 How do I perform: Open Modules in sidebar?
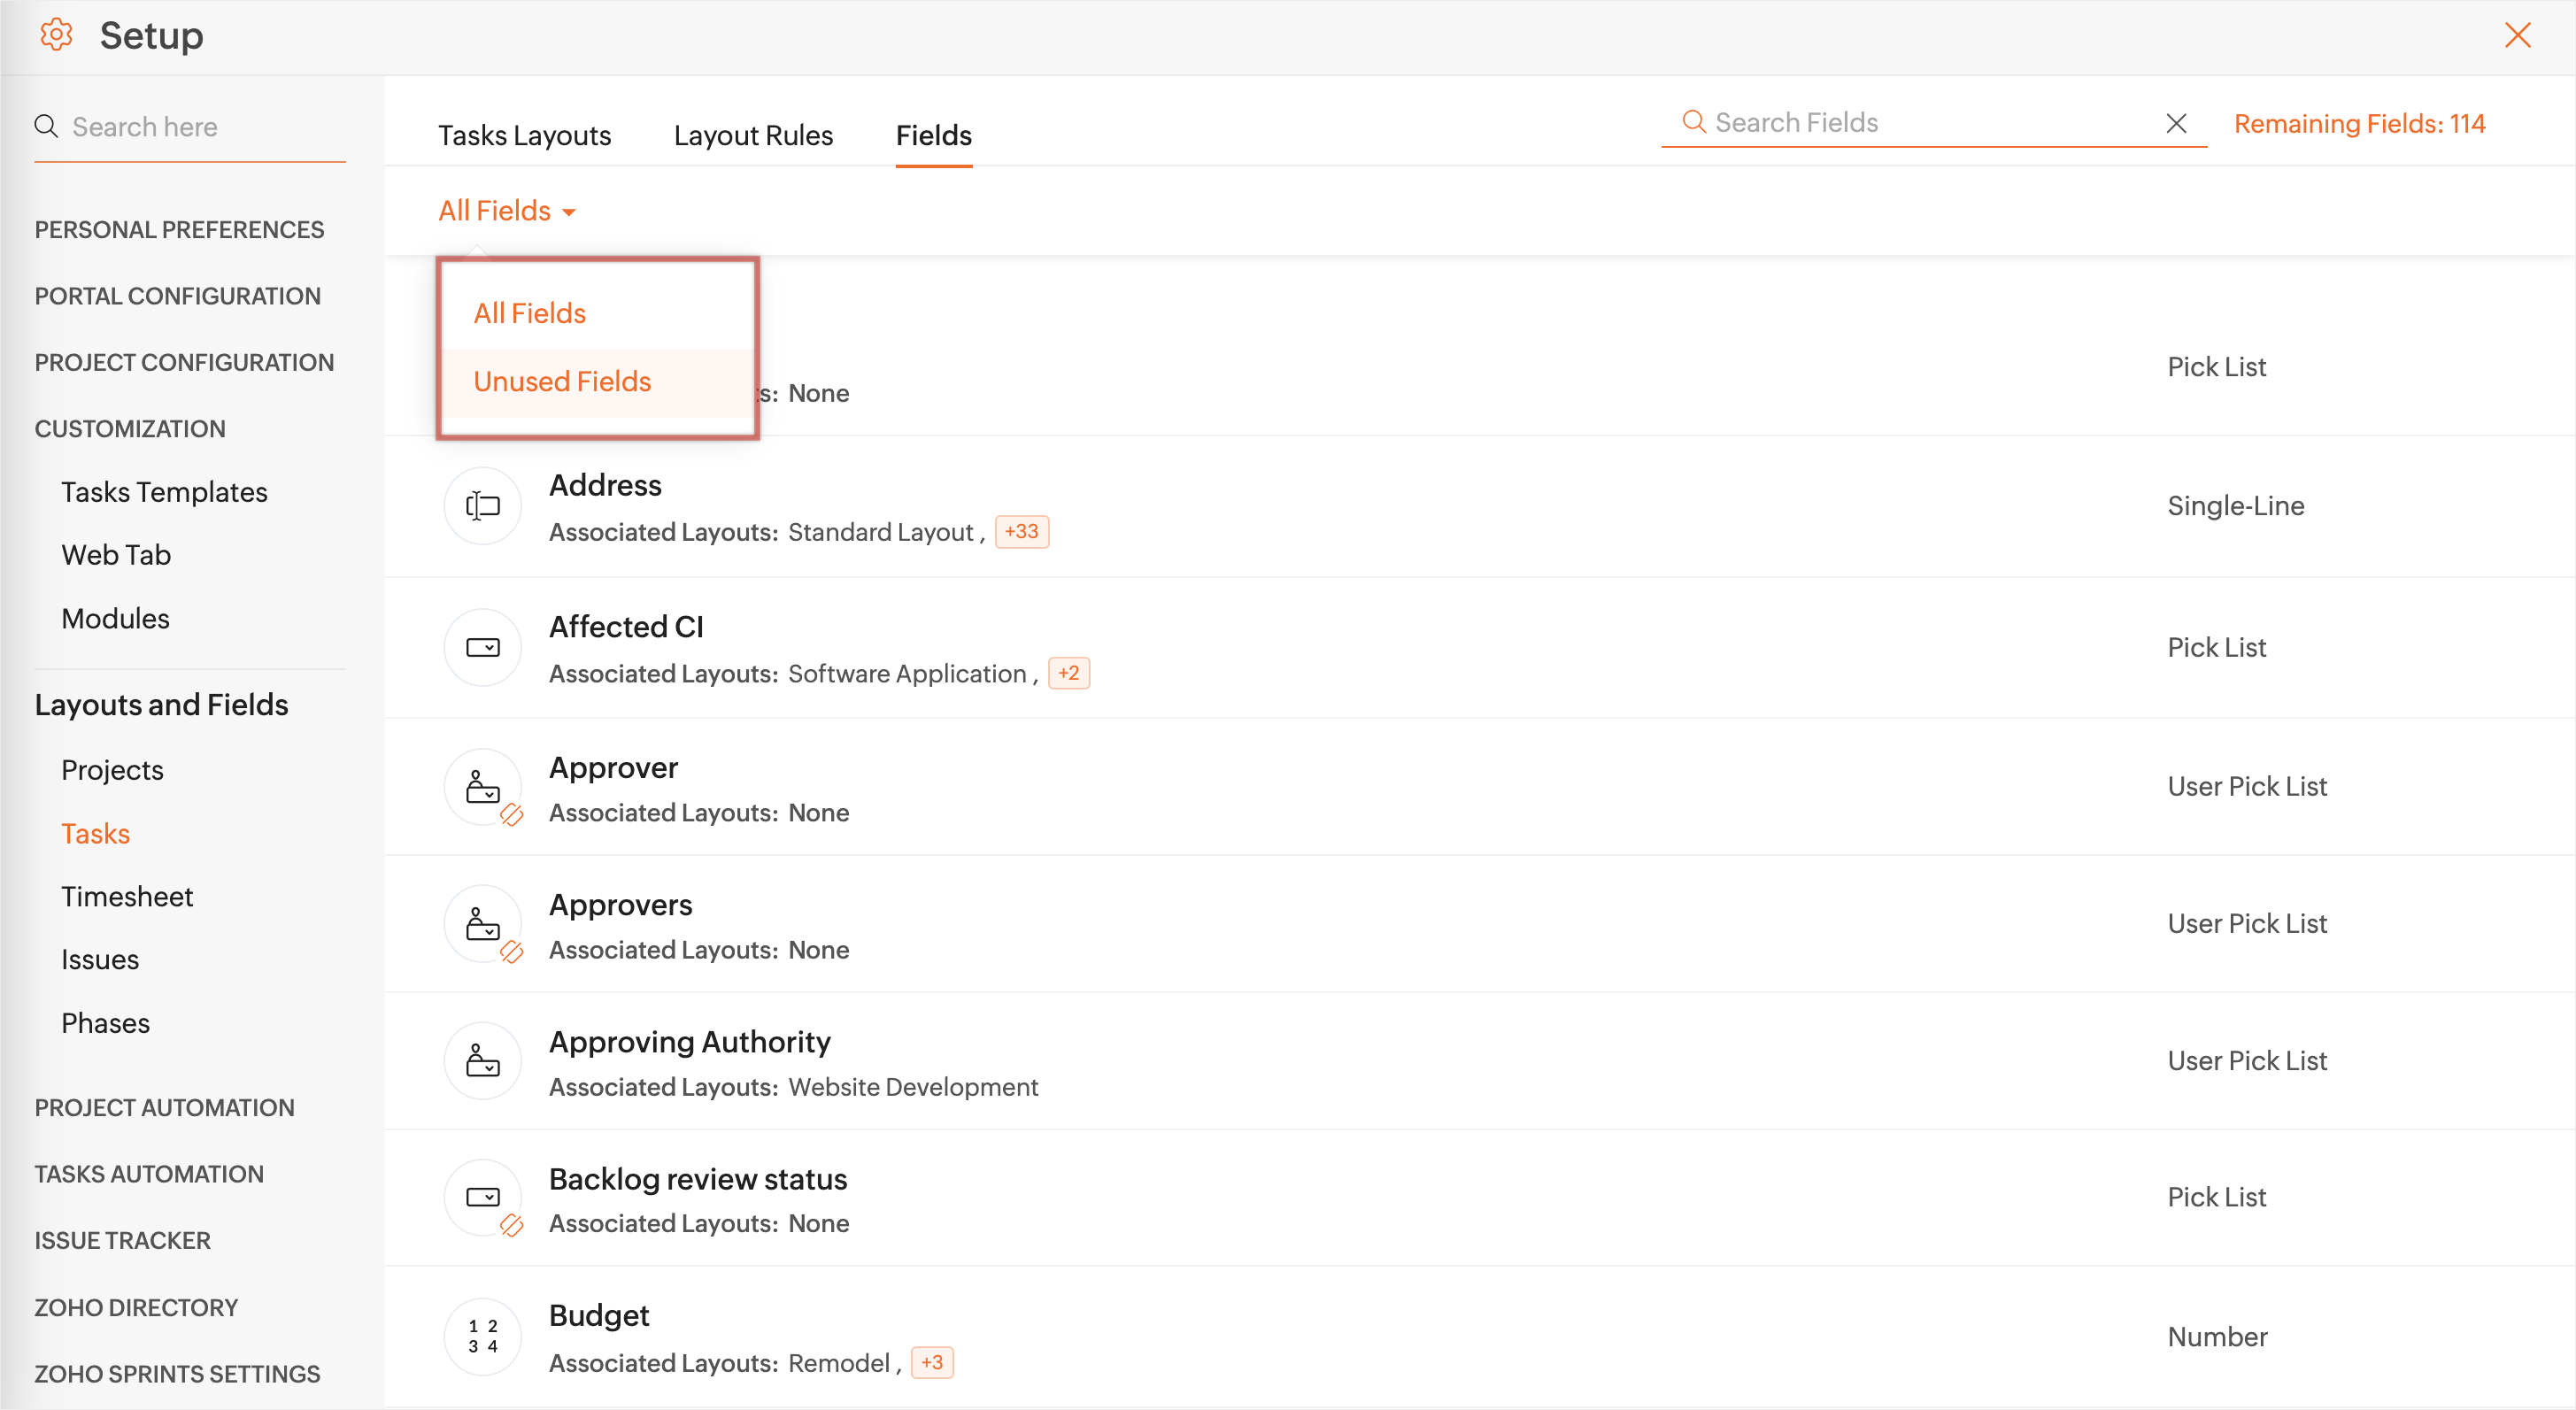coord(115,619)
